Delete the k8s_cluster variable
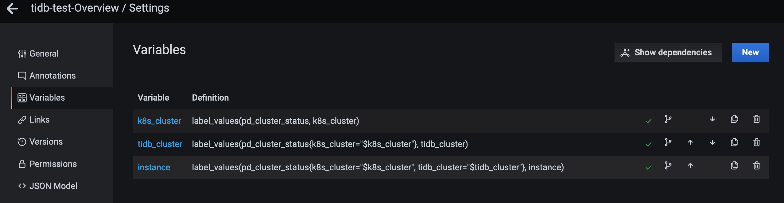This screenshot has height=203, width=784. (x=756, y=119)
